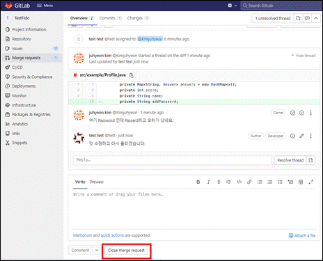Go to Repository section
323x261 pixels.
point(22,39)
